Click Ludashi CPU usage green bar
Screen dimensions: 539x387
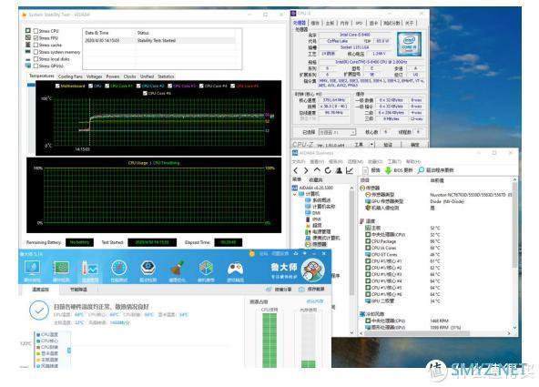[x=269, y=341]
